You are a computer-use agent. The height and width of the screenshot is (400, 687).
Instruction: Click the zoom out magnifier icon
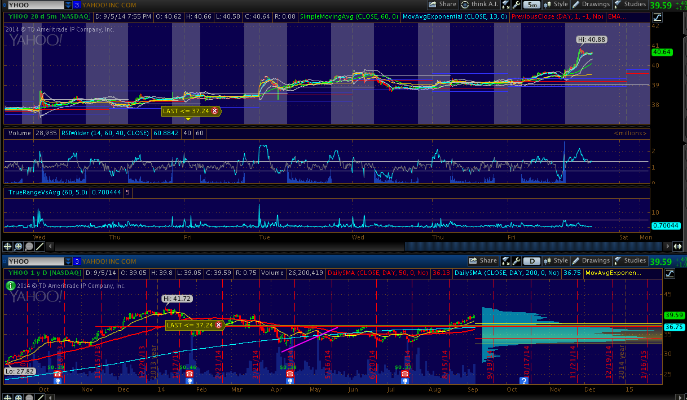coord(29,246)
